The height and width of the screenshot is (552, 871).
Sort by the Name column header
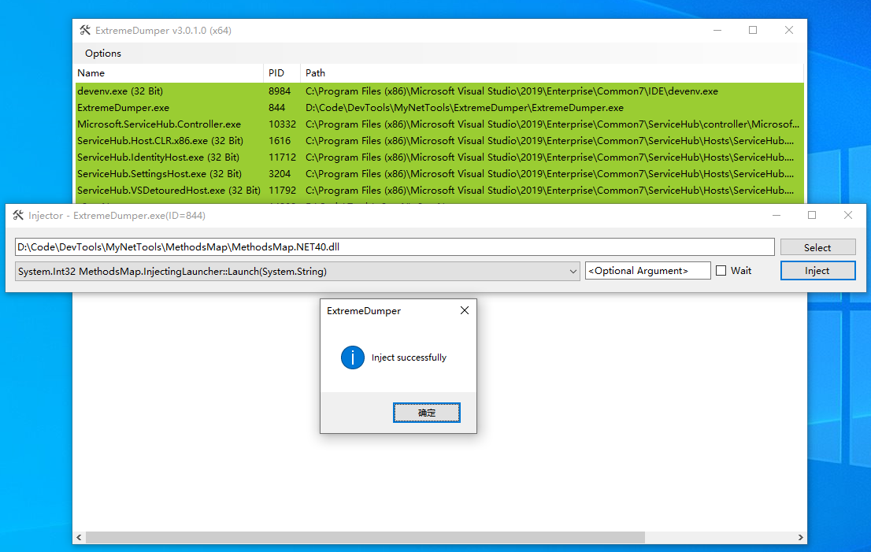169,72
